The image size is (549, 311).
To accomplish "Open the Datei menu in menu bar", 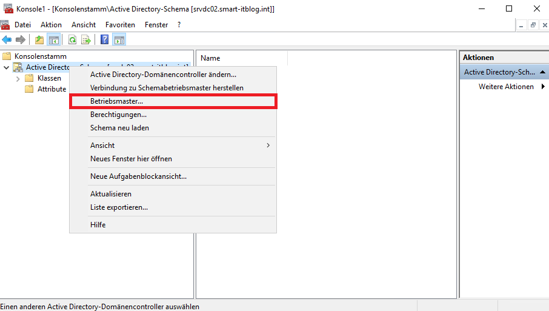I will pyautogui.click(x=22, y=25).
